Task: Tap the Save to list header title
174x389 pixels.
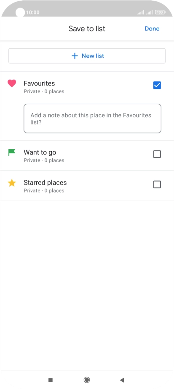Action: [87, 29]
